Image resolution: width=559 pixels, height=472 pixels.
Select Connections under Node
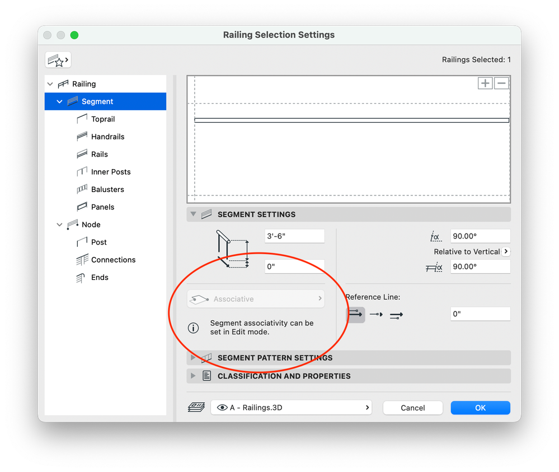coord(114,260)
